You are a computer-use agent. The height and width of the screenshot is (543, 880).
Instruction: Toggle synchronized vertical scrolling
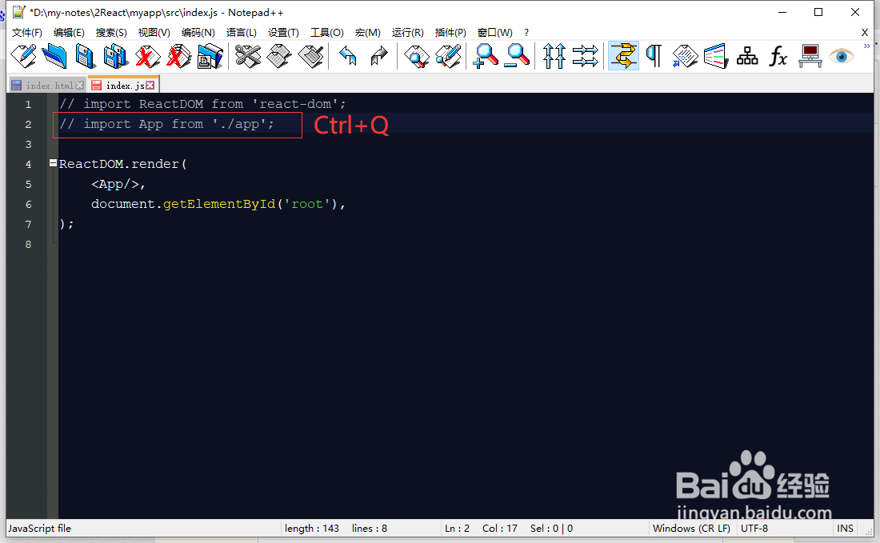tap(554, 56)
